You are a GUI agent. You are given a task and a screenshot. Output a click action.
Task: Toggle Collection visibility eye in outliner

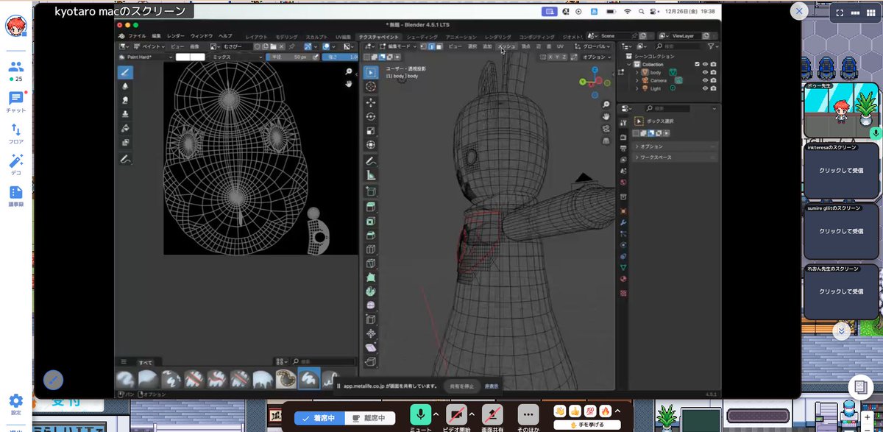pyautogui.click(x=705, y=64)
